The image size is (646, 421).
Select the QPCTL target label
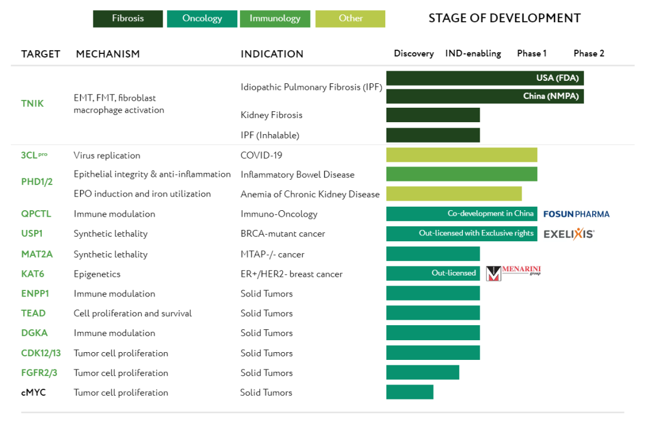36,214
